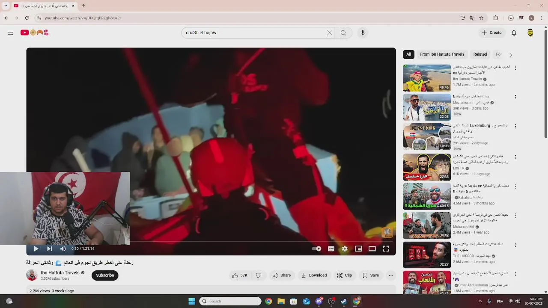
Task: Open options for THE HORROR video
Action: coord(515,245)
